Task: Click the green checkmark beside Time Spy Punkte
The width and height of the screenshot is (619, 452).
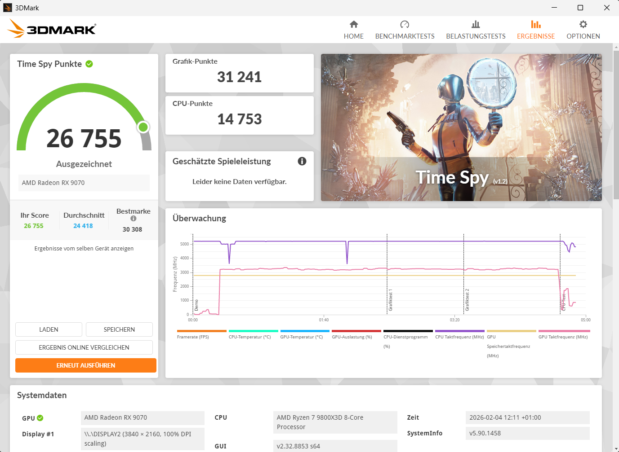Action: pyautogui.click(x=89, y=64)
